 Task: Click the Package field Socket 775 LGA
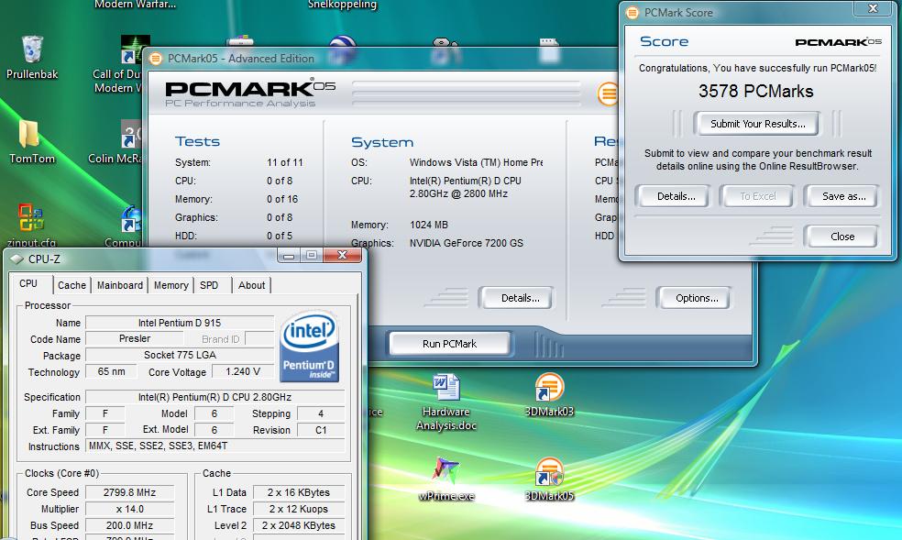(180, 355)
